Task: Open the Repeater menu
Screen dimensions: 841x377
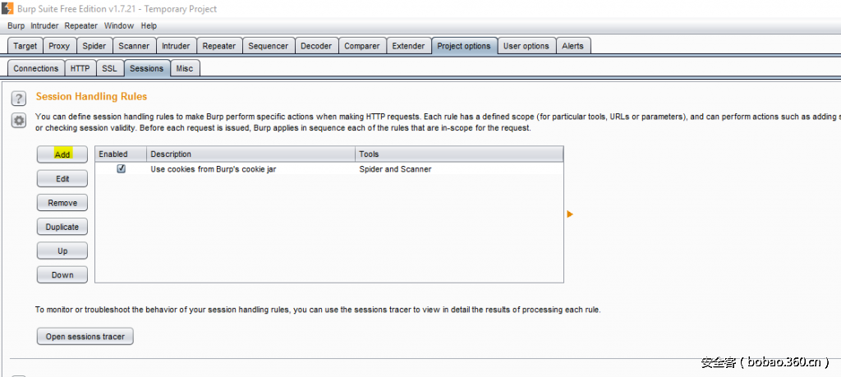Action: (81, 25)
